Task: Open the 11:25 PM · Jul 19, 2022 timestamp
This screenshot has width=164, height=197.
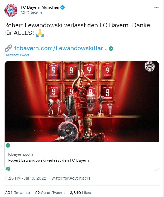Action: pos(25,178)
